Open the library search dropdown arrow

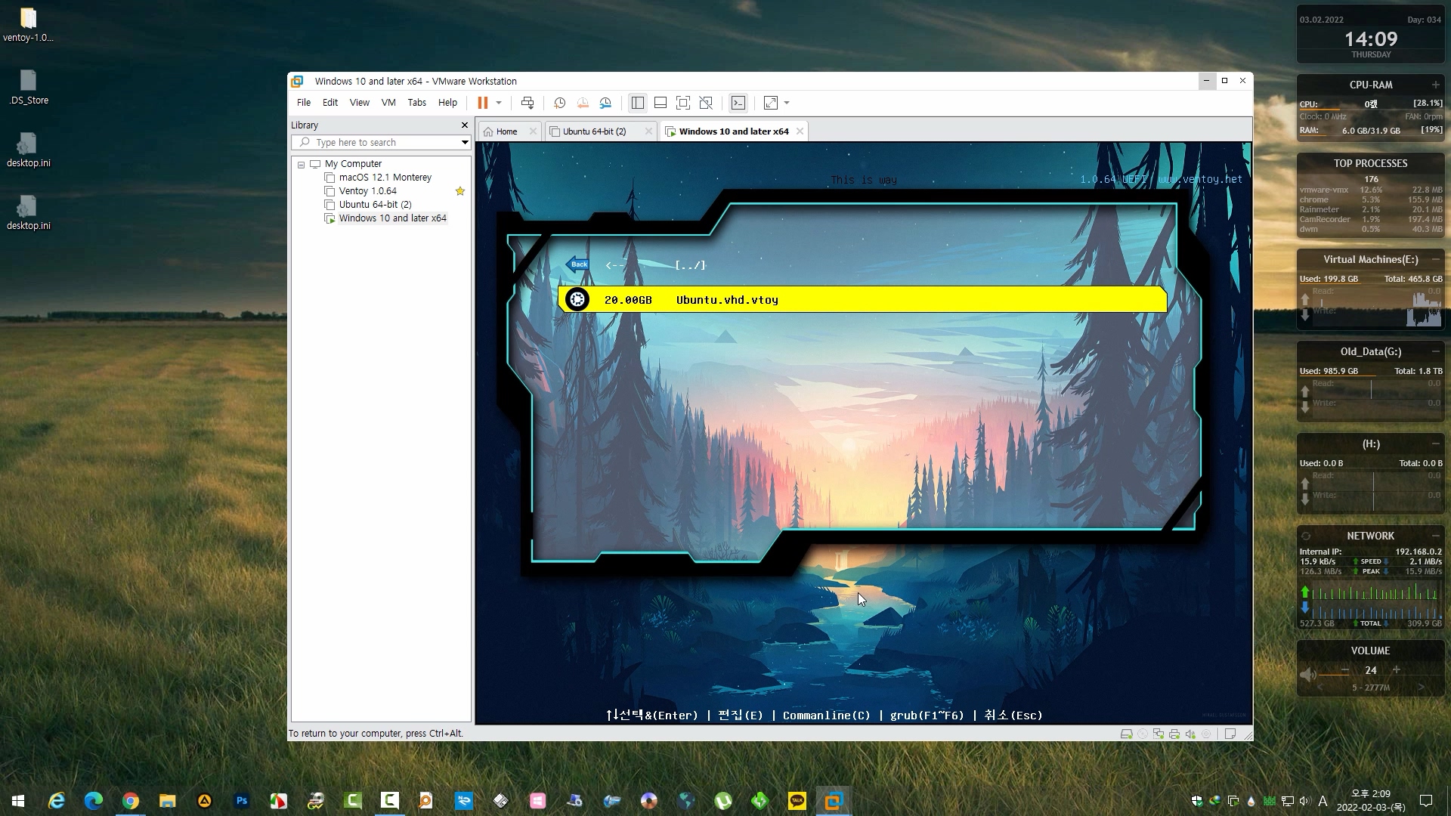[x=464, y=143]
